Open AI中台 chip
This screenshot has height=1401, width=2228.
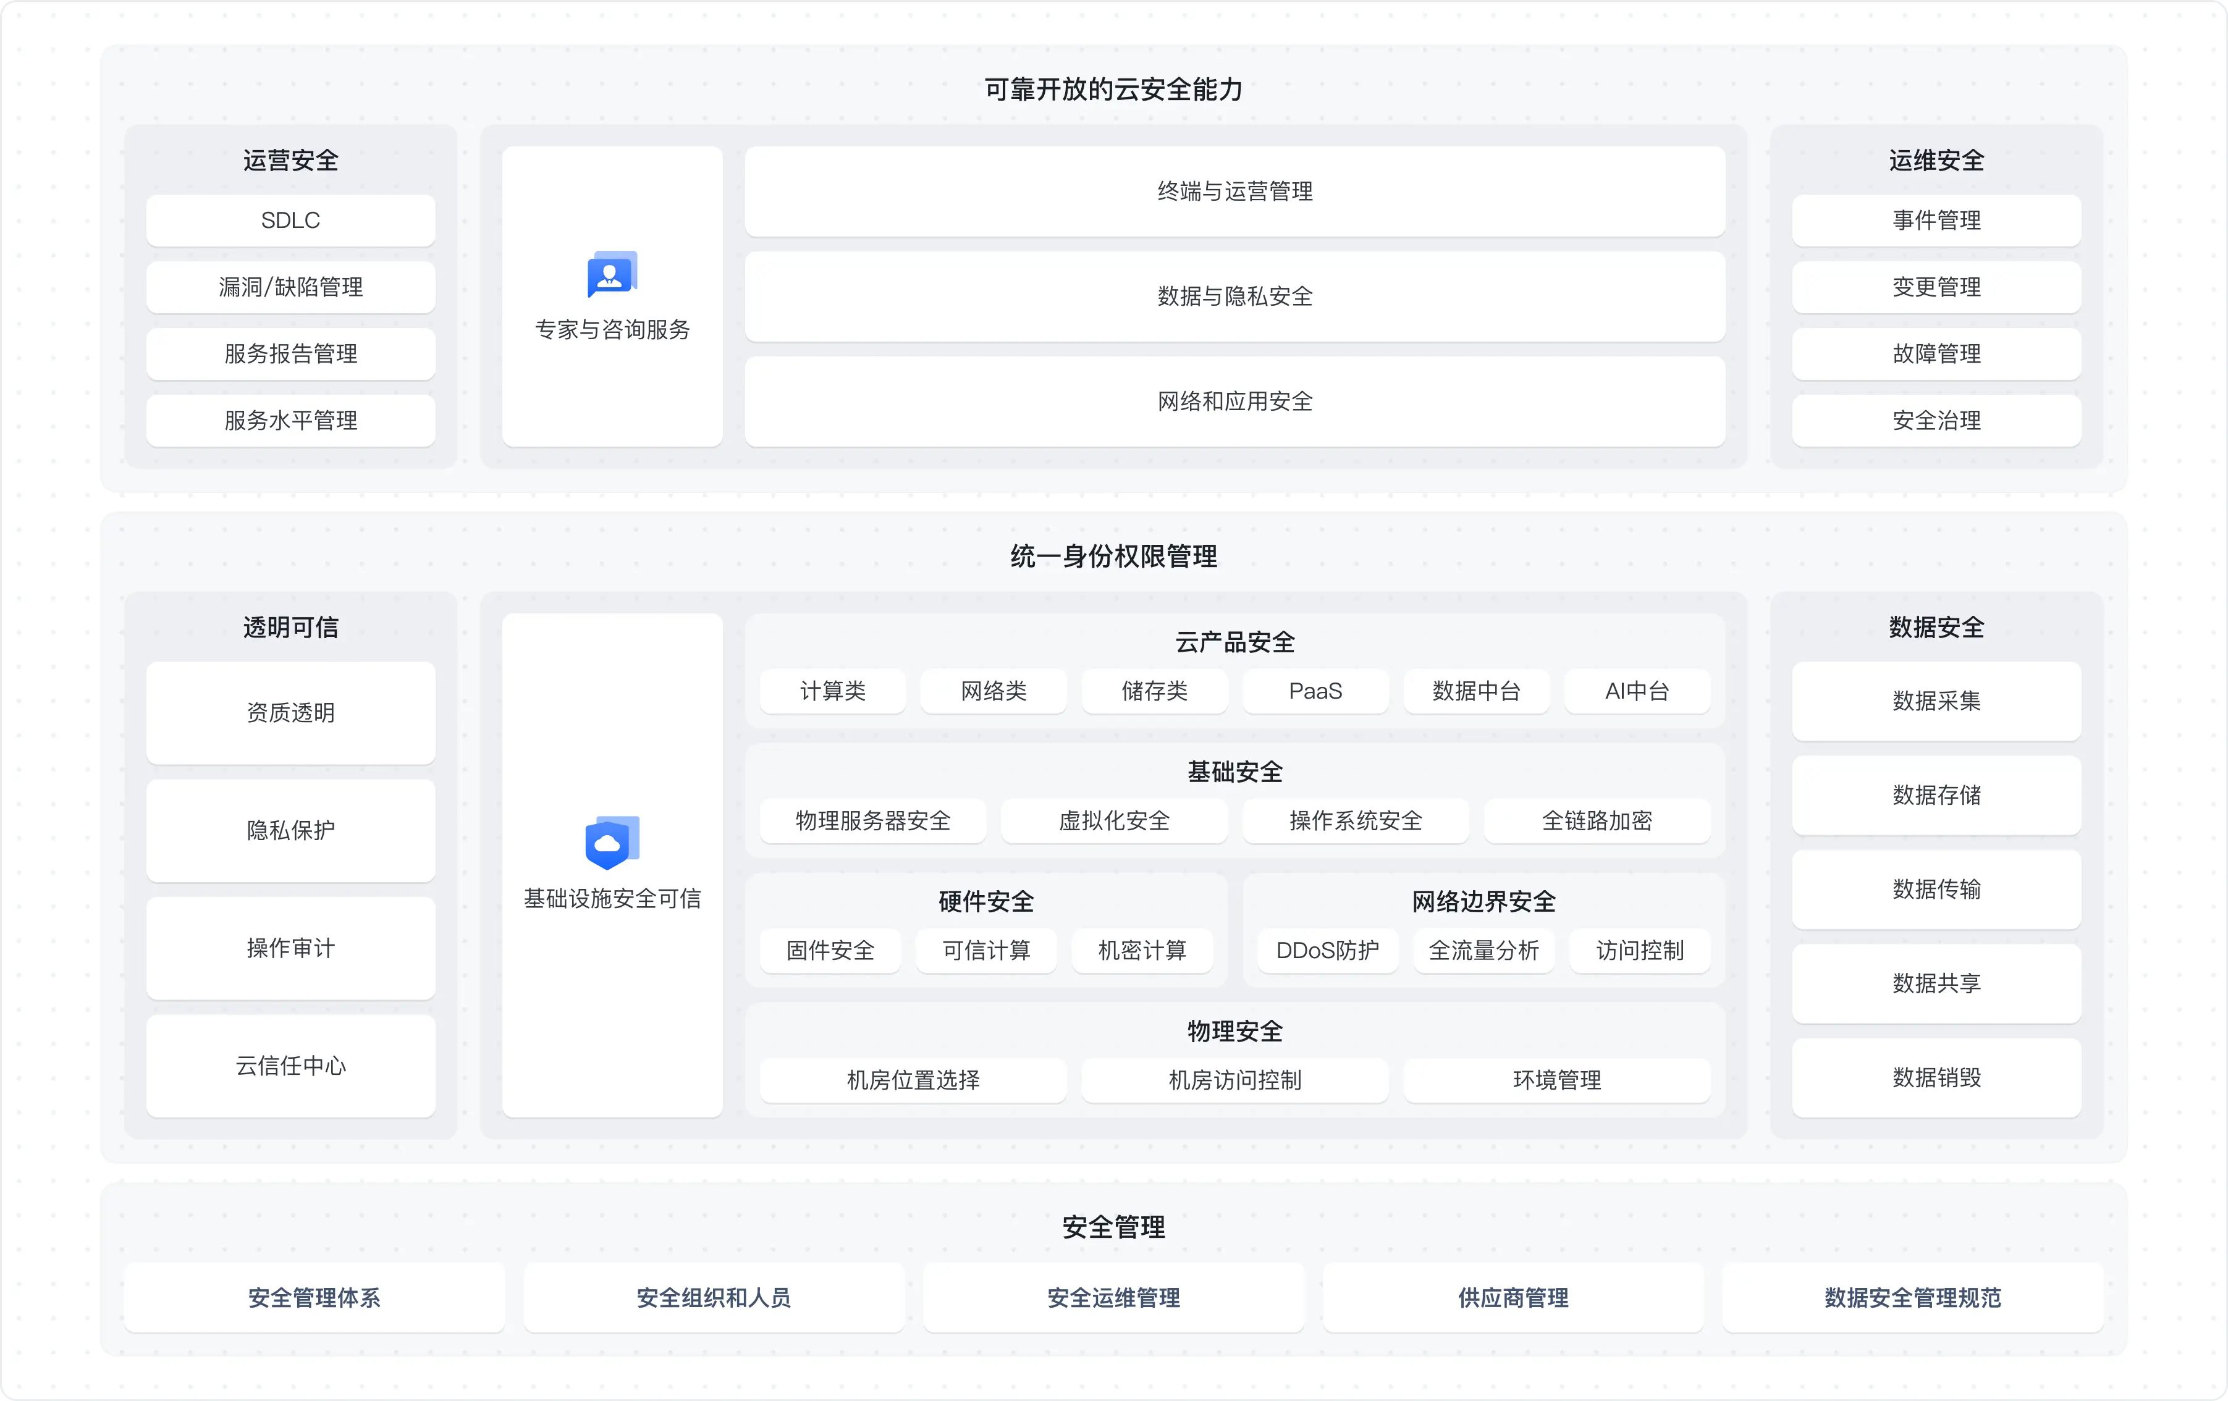coord(1638,691)
